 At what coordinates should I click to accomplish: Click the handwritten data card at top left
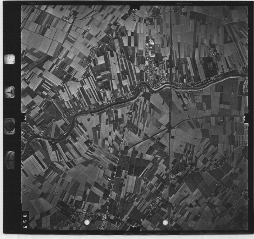click(x=9, y=59)
